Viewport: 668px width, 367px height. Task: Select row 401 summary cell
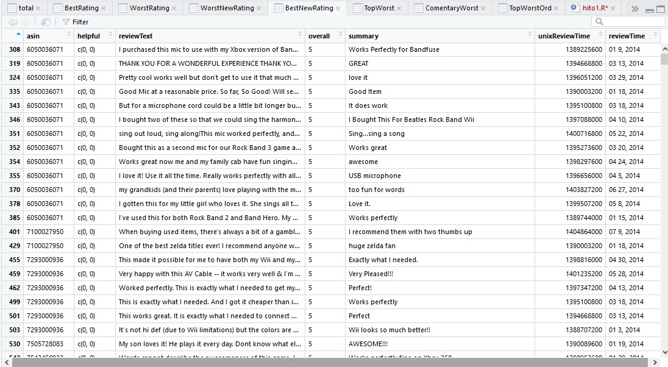point(439,232)
